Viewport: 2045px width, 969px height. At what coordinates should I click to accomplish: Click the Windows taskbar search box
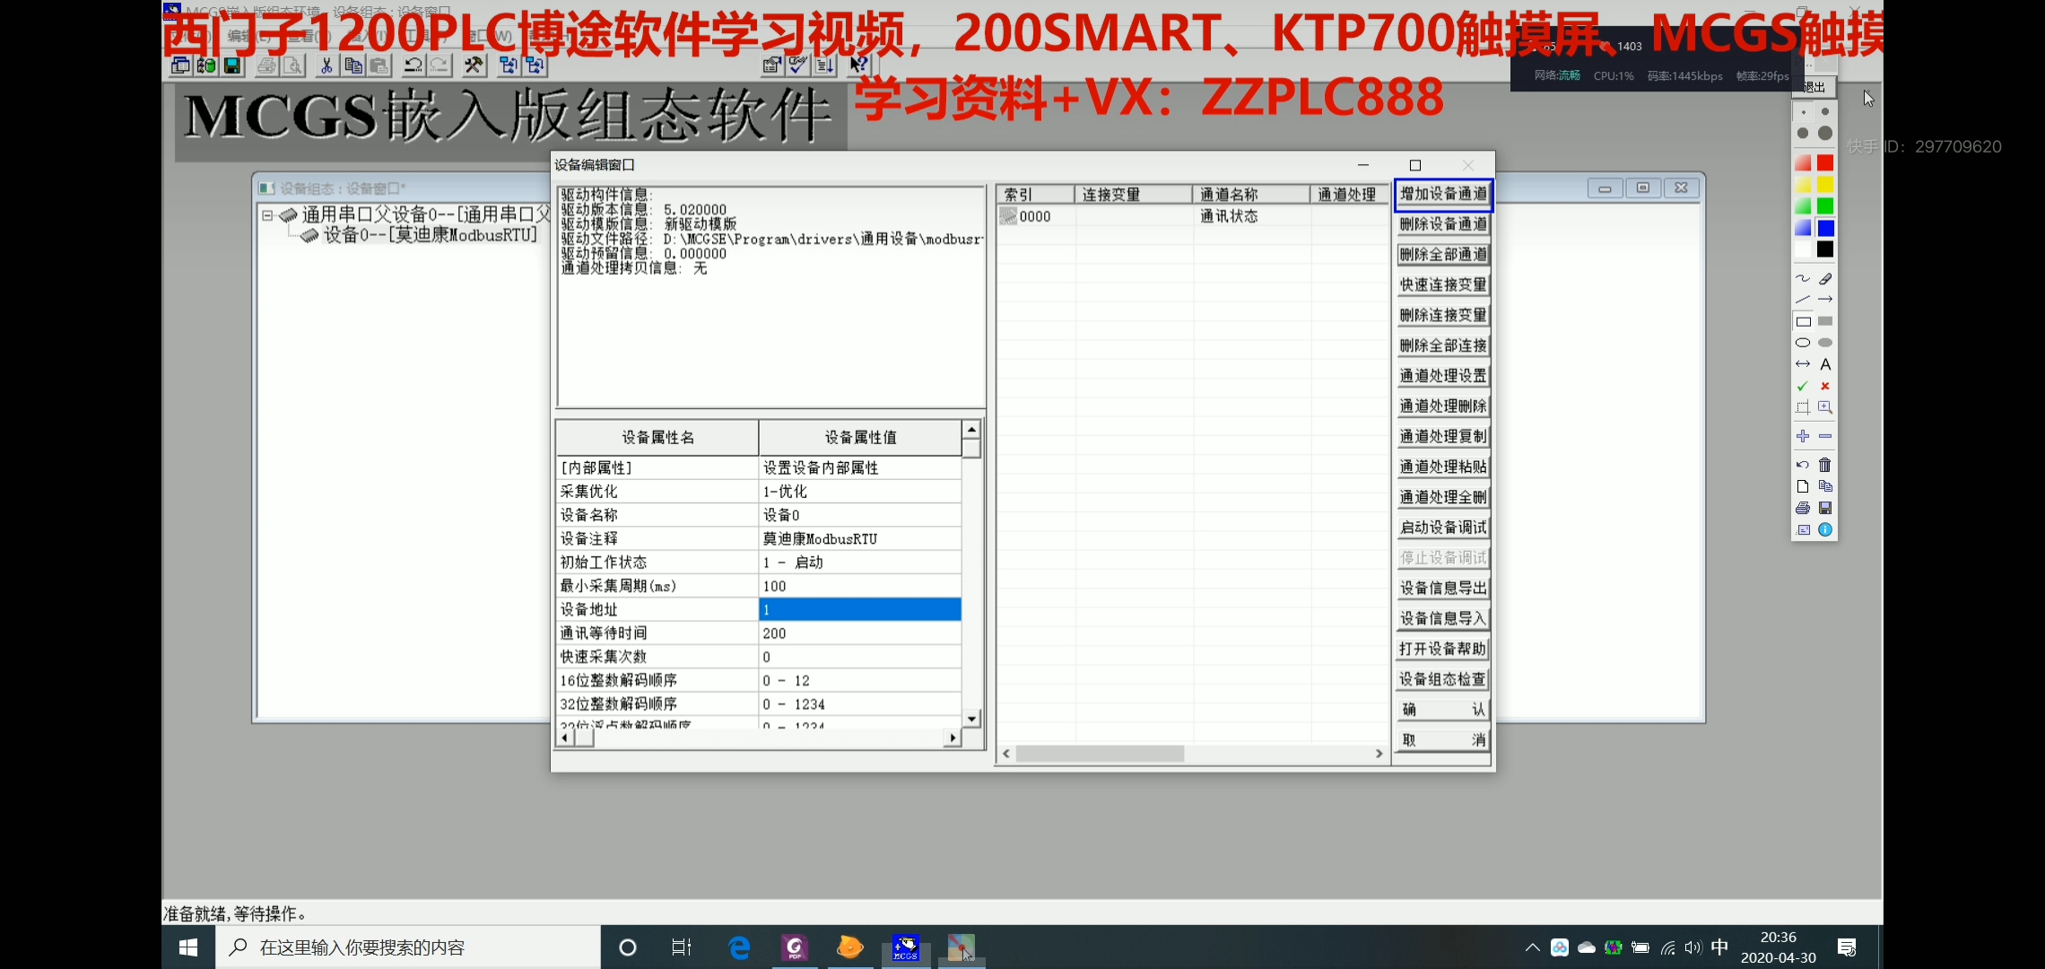pyautogui.click(x=408, y=947)
